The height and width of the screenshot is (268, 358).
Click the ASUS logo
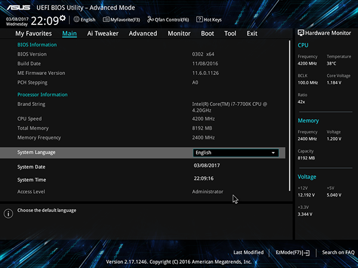click(x=18, y=8)
